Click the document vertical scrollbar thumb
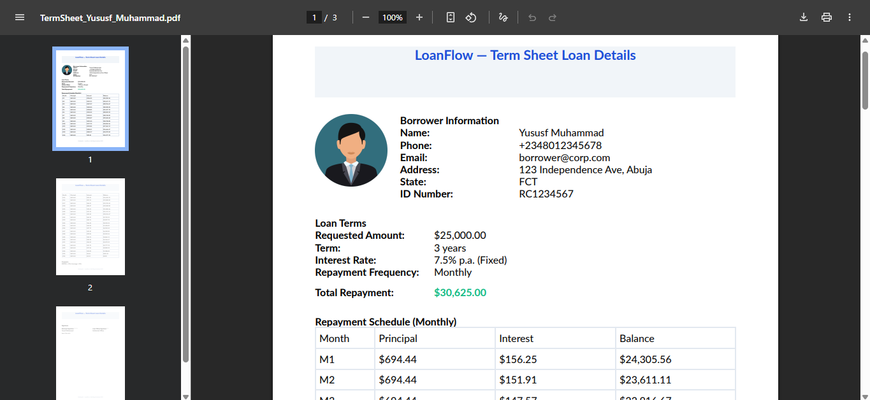Screen dimensions: 870x400 click(x=865, y=80)
